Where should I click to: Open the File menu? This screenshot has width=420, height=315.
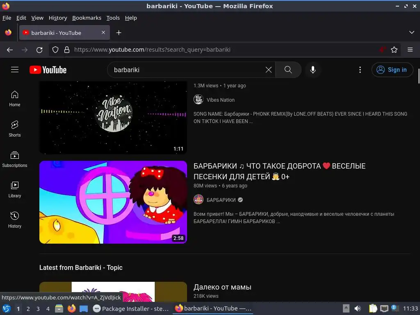7,18
